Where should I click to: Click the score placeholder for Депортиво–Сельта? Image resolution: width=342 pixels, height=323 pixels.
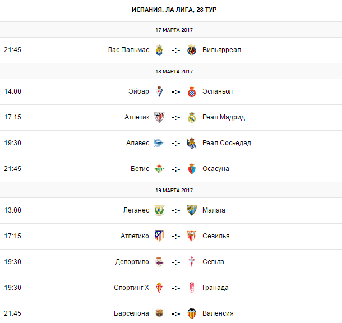coord(175,262)
